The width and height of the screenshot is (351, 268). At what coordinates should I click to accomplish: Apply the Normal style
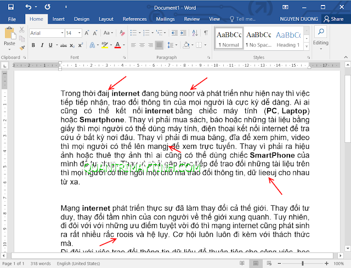(x=229, y=38)
